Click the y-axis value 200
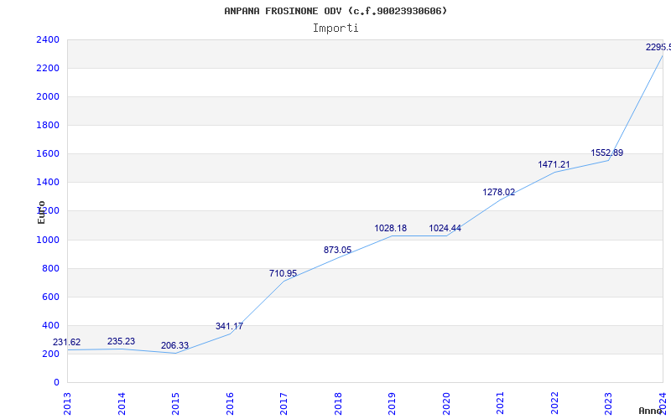The width and height of the screenshot is (671, 419). click(50, 354)
